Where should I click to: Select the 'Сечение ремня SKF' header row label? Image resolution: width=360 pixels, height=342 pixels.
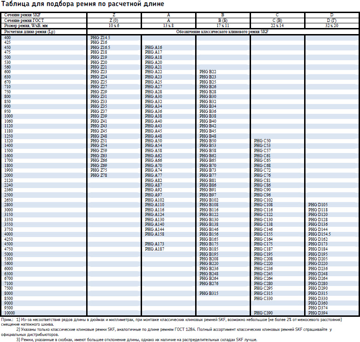coord(22,15)
